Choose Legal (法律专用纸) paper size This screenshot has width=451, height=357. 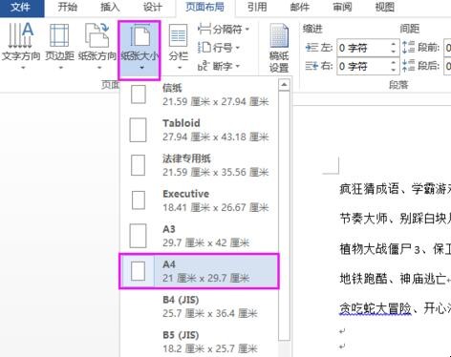tap(199, 165)
